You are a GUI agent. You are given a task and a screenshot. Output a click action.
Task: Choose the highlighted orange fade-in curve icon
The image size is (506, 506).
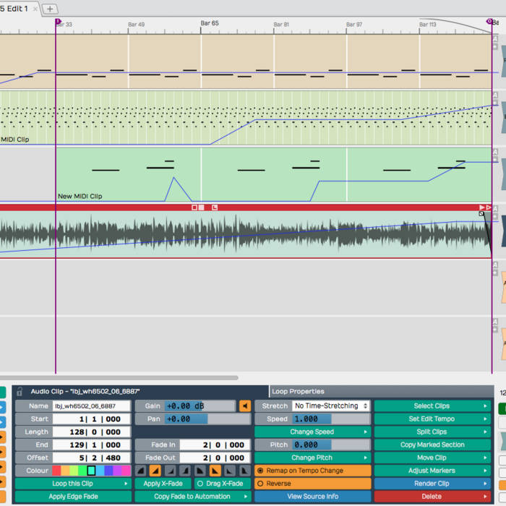coord(155,471)
